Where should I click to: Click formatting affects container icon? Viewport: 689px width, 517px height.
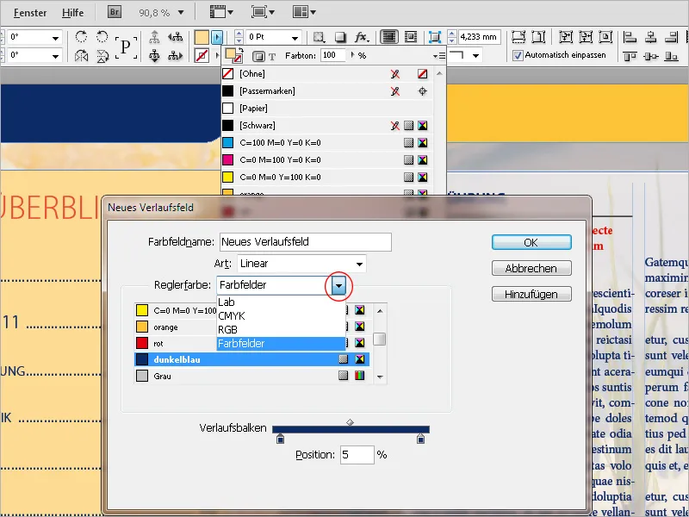click(x=259, y=56)
